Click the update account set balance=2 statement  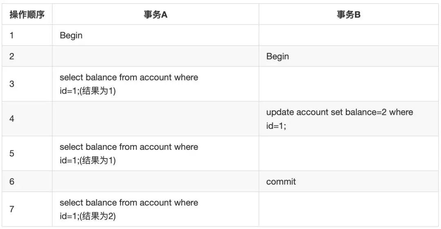[339, 119]
